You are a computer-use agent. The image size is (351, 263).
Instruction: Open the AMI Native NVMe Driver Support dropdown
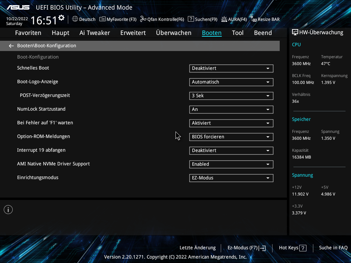(x=231, y=164)
